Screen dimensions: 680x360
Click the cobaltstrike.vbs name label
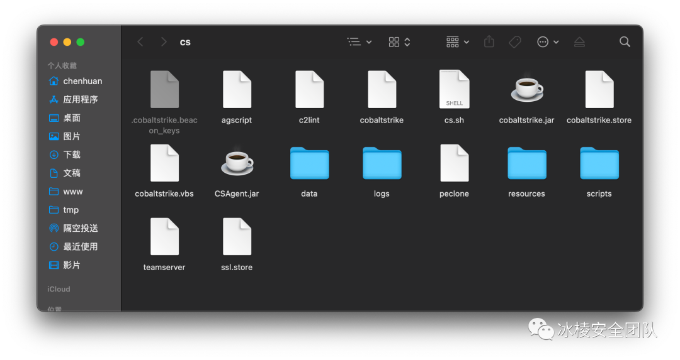(x=164, y=194)
